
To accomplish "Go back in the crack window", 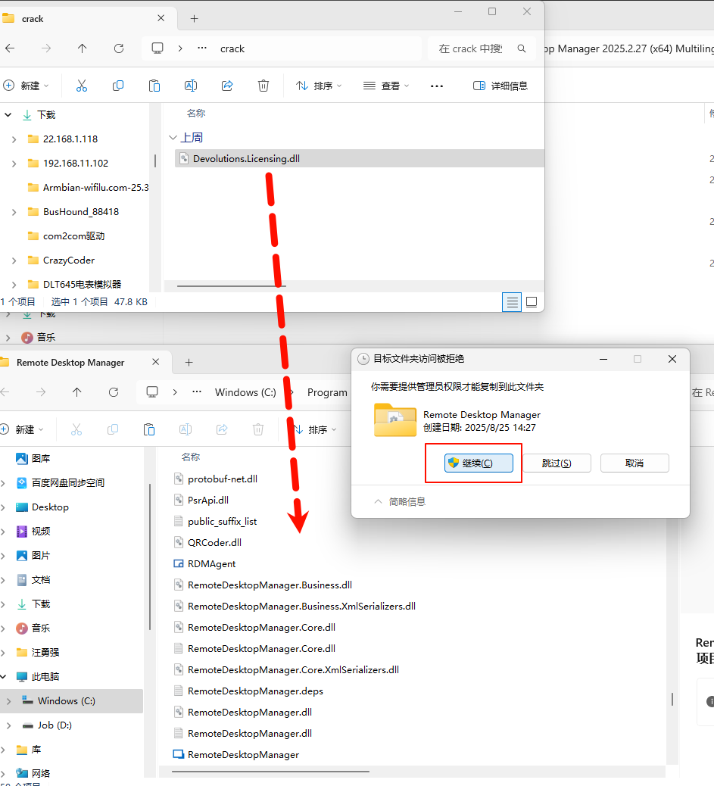I will (x=10, y=48).
